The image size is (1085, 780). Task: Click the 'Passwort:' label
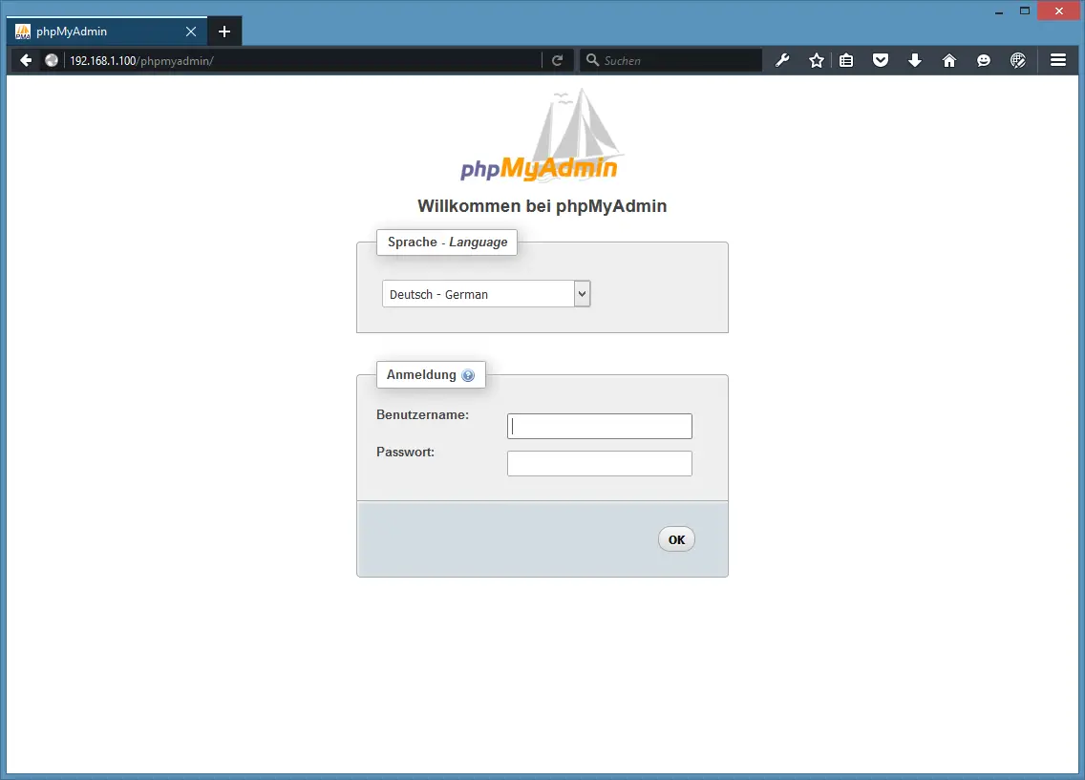(406, 453)
